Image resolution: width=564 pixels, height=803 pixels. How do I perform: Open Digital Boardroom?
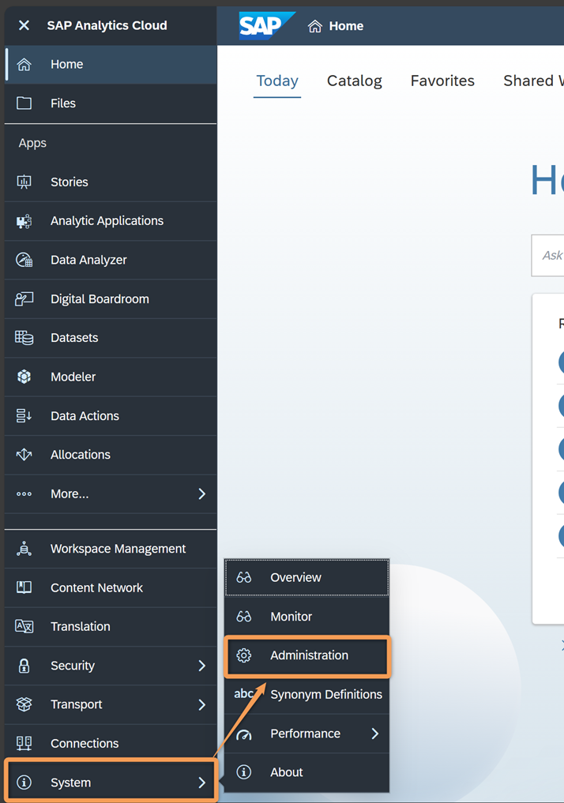(x=111, y=298)
